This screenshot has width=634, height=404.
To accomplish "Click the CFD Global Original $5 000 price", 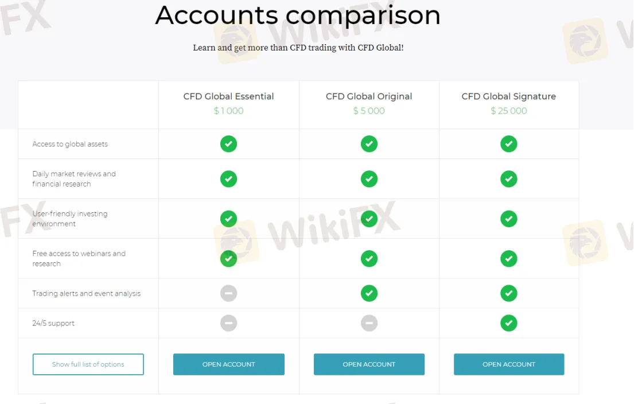I will pyautogui.click(x=369, y=111).
